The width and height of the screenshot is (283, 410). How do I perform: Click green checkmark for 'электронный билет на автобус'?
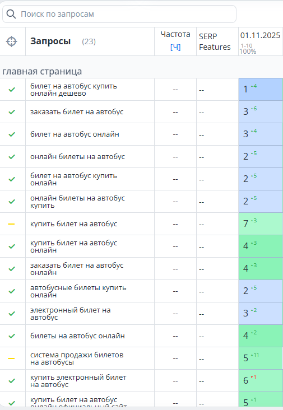tap(12, 314)
